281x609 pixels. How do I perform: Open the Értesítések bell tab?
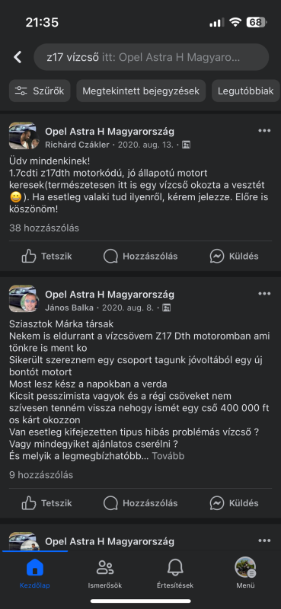(175, 574)
